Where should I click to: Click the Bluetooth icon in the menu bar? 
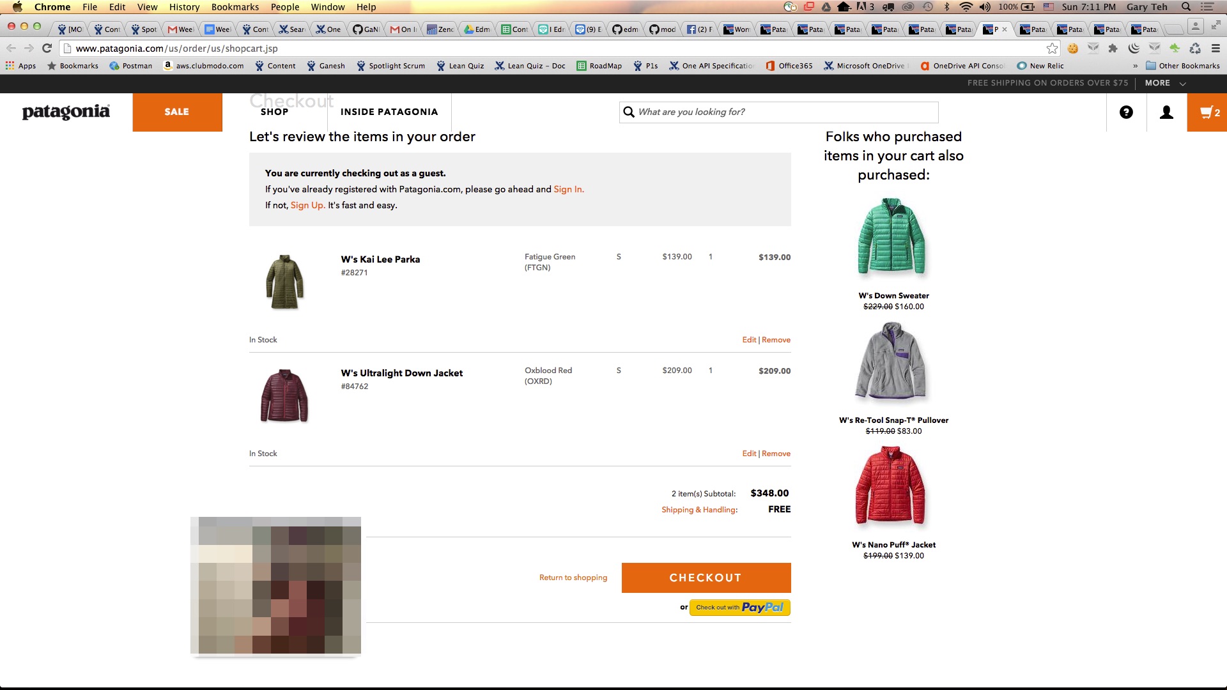pyautogui.click(x=947, y=7)
